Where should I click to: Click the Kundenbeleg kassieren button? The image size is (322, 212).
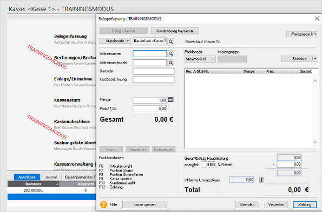pyautogui.click(x=175, y=31)
